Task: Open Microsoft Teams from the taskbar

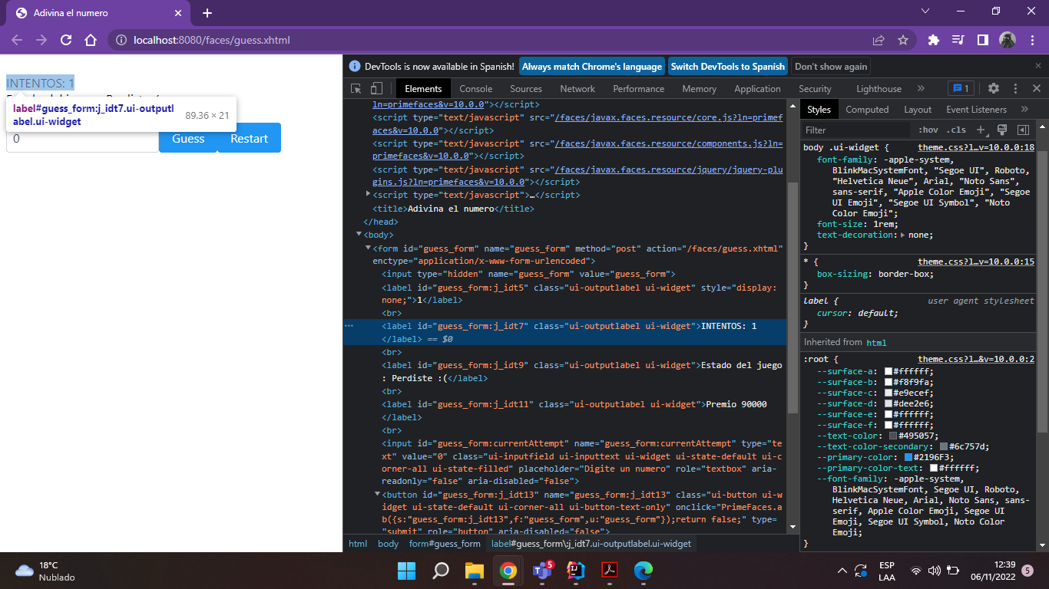Action: pyautogui.click(x=543, y=571)
